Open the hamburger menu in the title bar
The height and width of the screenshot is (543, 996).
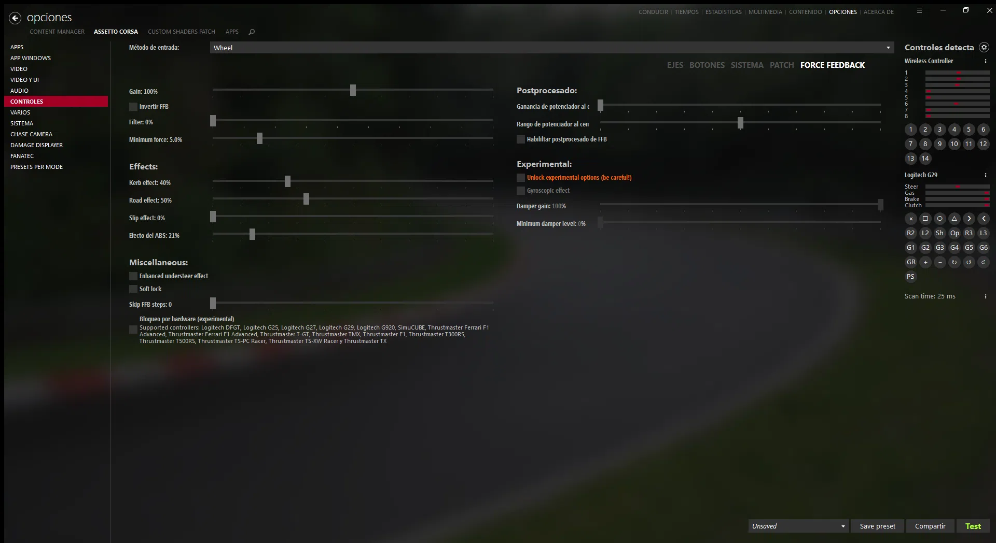[919, 10]
